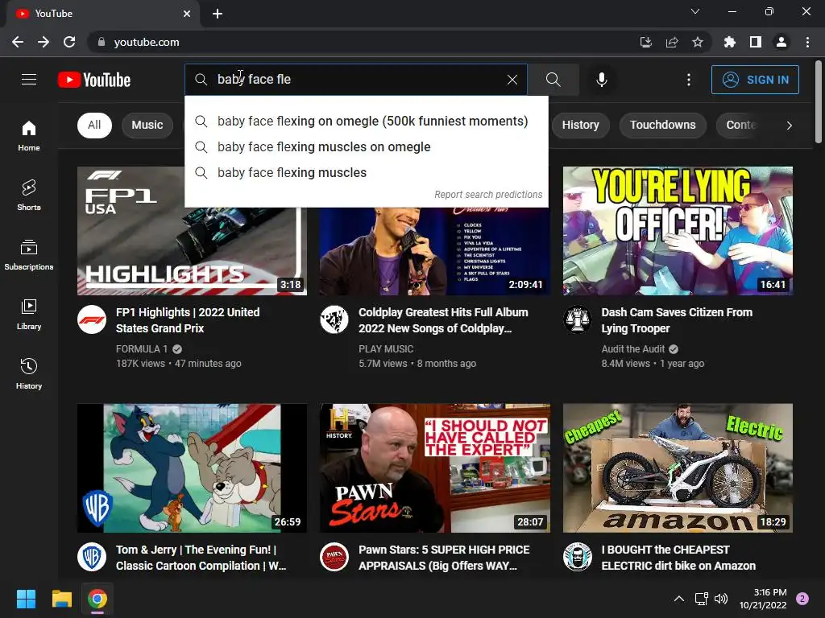Toggle the Chrome side panel
The width and height of the screenshot is (825, 618).
[755, 42]
